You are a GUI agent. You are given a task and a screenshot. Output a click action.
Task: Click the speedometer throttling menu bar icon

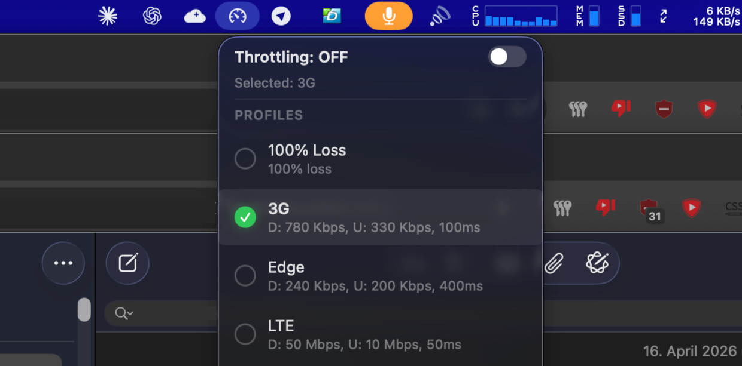pyautogui.click(x=238, y=16)
